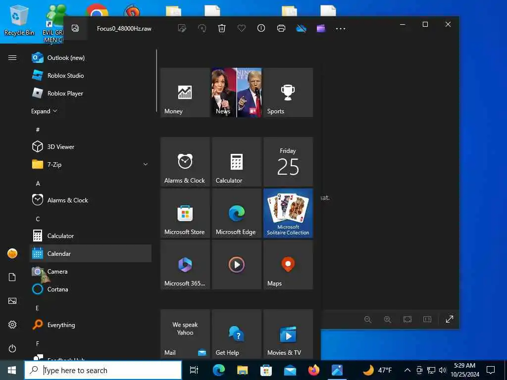Screen dimensions: 507x380
Task: Open Task View on taskbar
Action: [x=194, y=370]
